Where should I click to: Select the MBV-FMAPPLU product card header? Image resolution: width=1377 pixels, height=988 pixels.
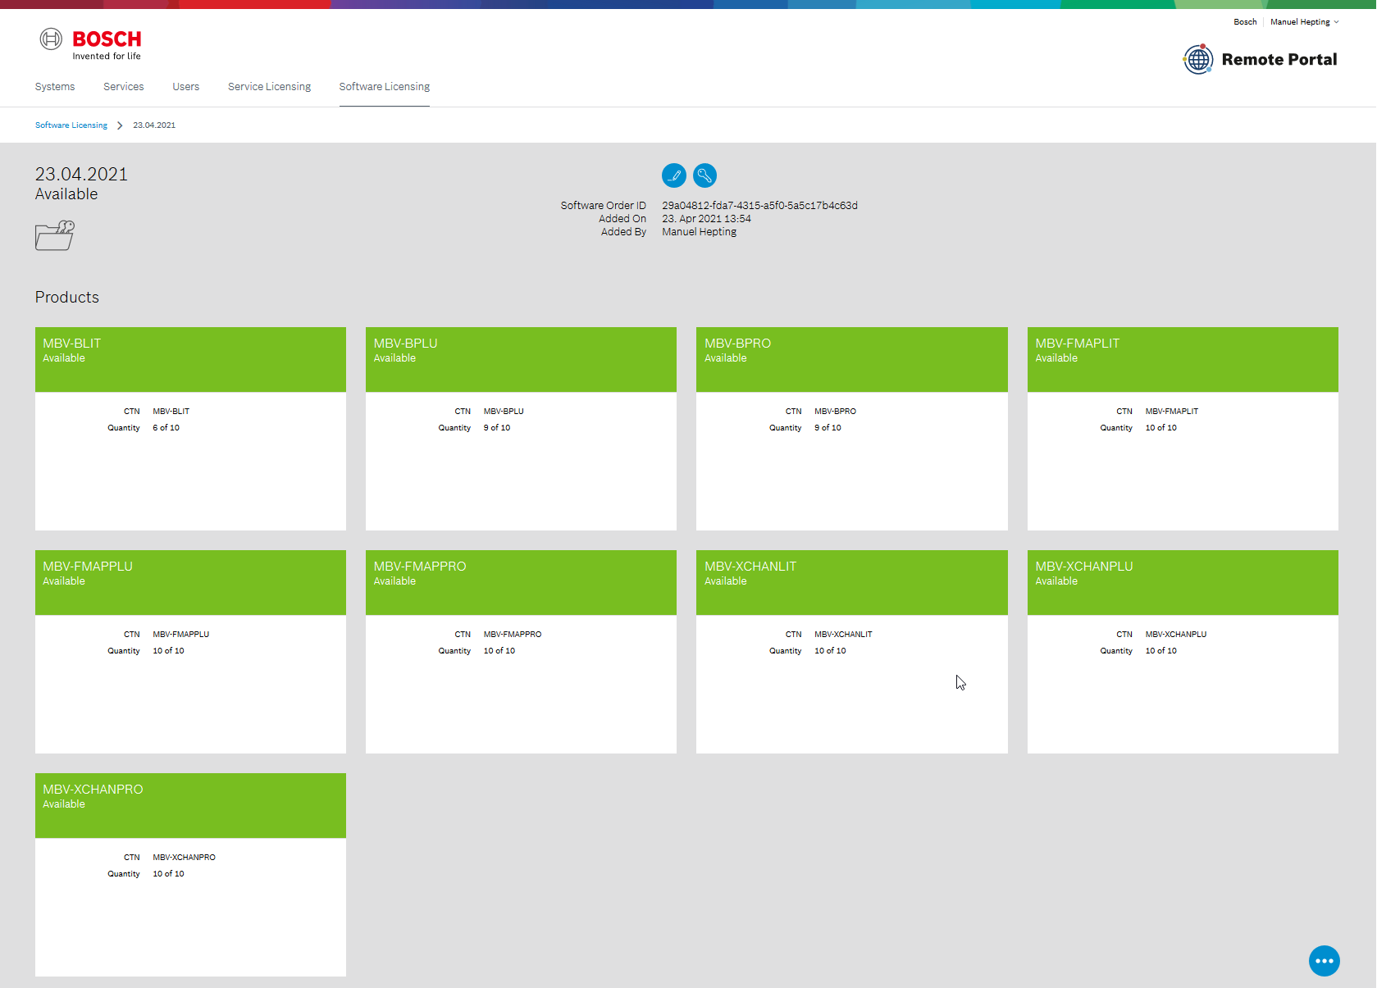(190, 583)
